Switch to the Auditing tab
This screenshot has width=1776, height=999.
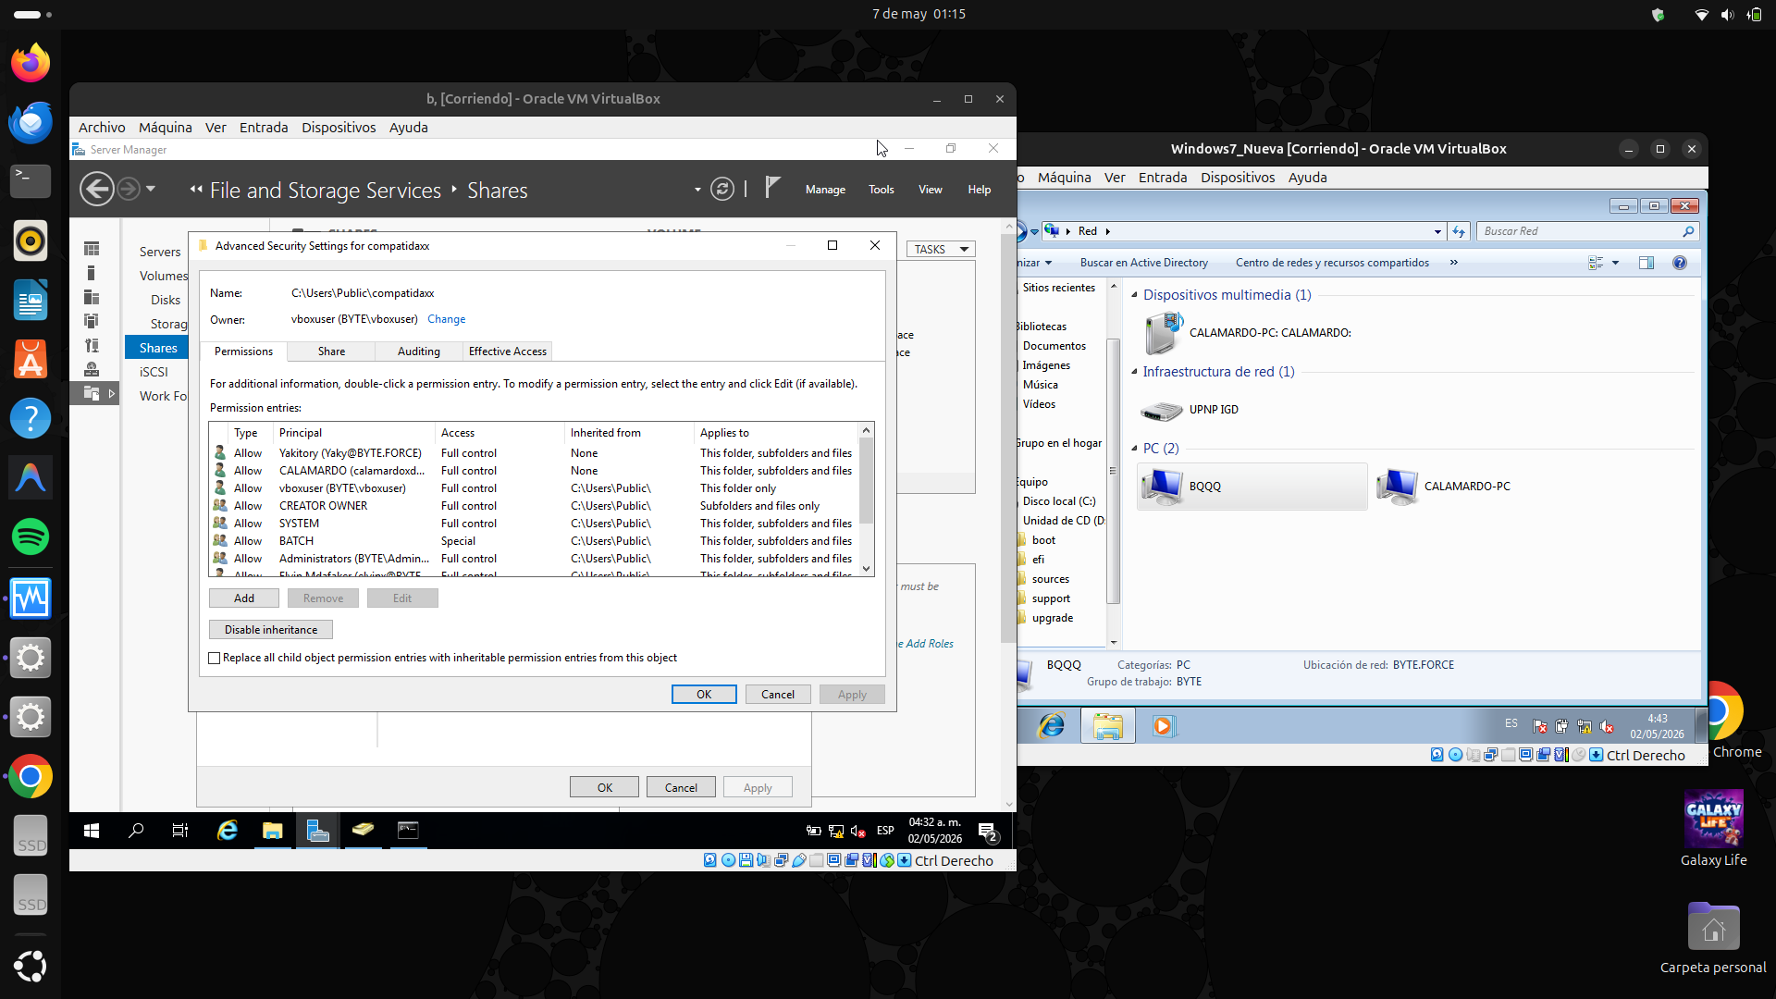(x=418, y=351)
